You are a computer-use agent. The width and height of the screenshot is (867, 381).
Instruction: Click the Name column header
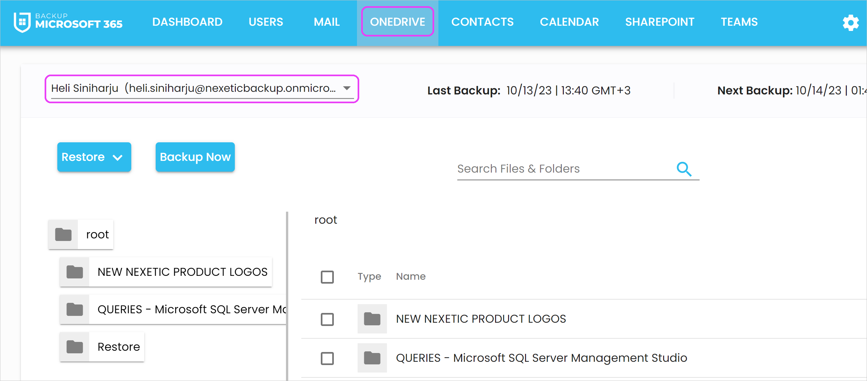click(x=411, y=276)
